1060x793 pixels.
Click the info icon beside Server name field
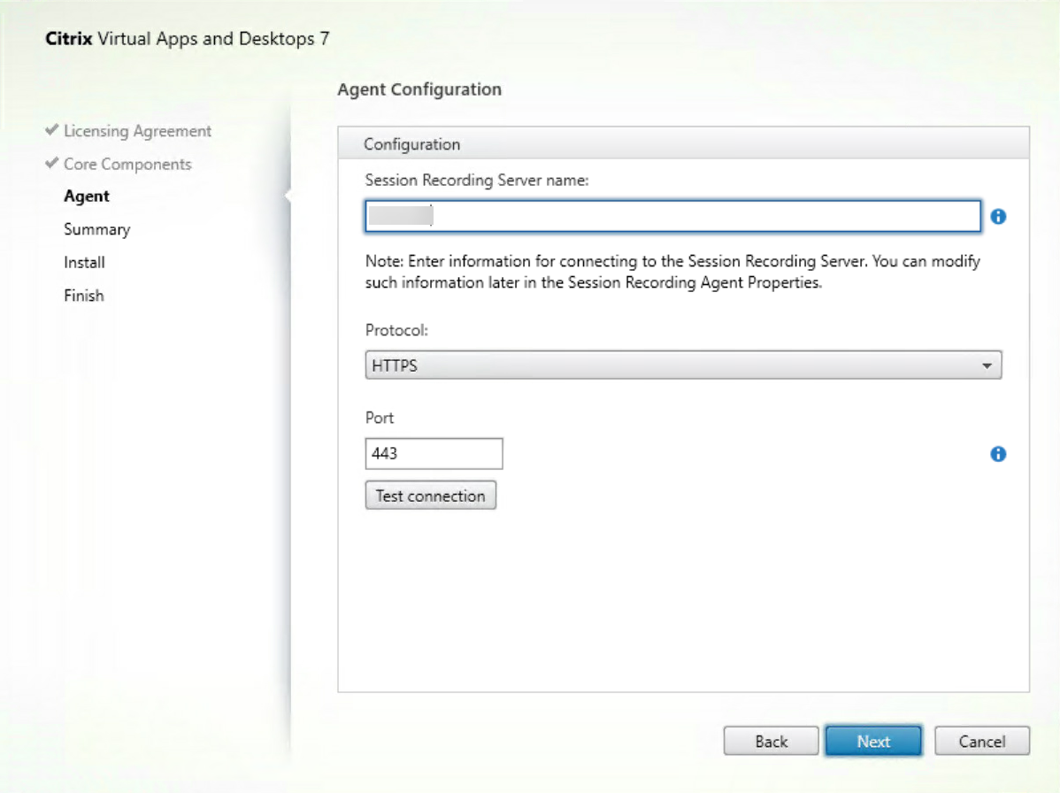997,216
